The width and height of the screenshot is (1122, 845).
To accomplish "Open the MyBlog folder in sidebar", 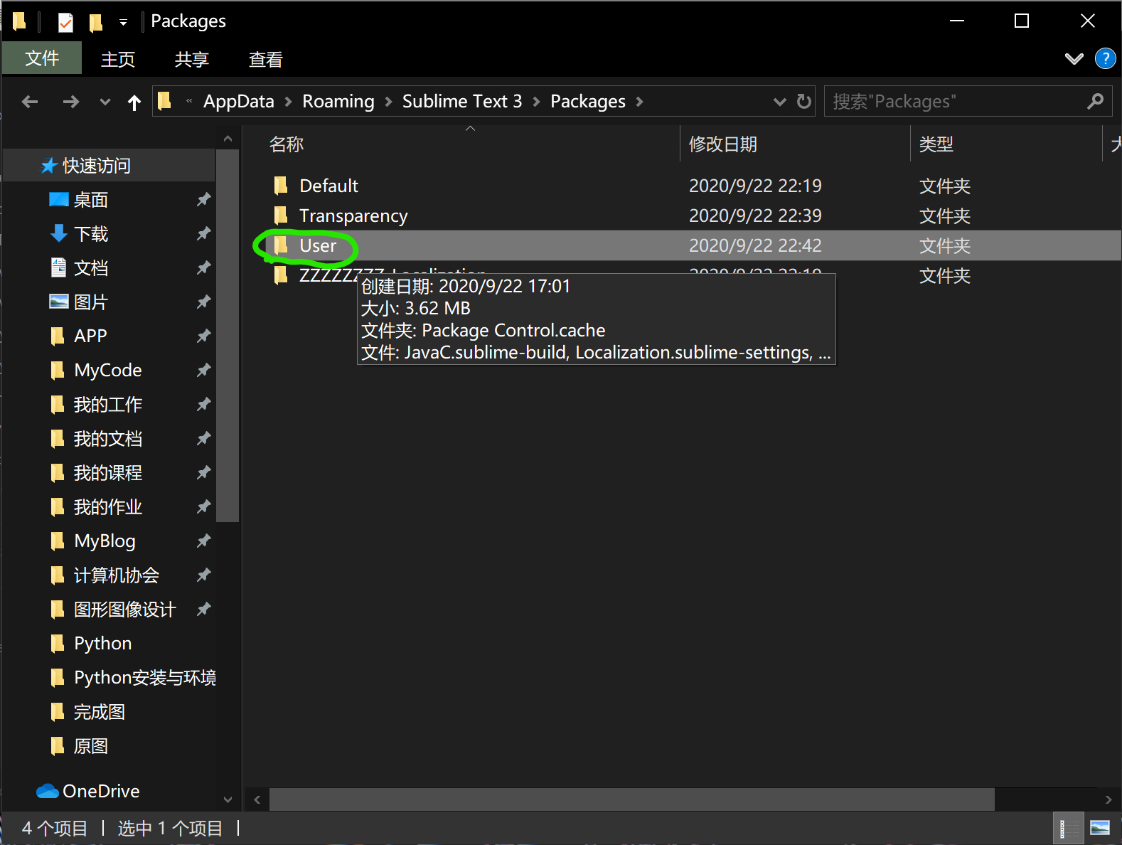I will point(105,541).
